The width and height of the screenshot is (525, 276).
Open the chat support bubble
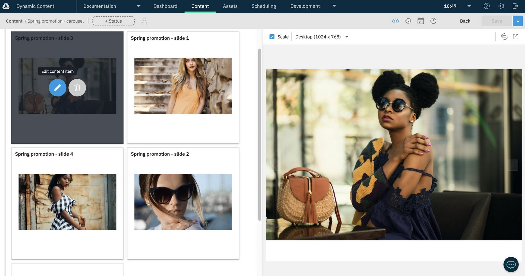coord(511,264)
